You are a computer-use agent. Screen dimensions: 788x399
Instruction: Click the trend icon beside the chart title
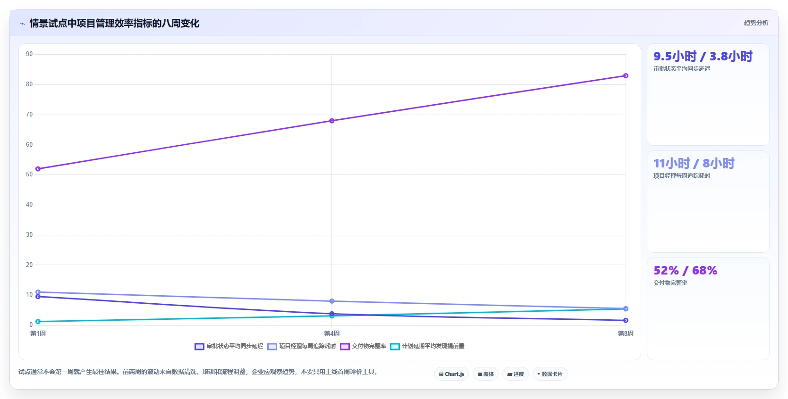coord(22,24)
